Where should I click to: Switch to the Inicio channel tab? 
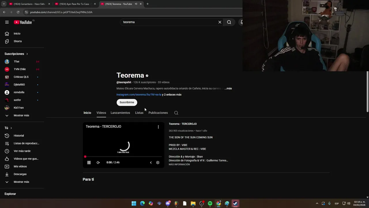pyautogui.click(x=87, y=113)
